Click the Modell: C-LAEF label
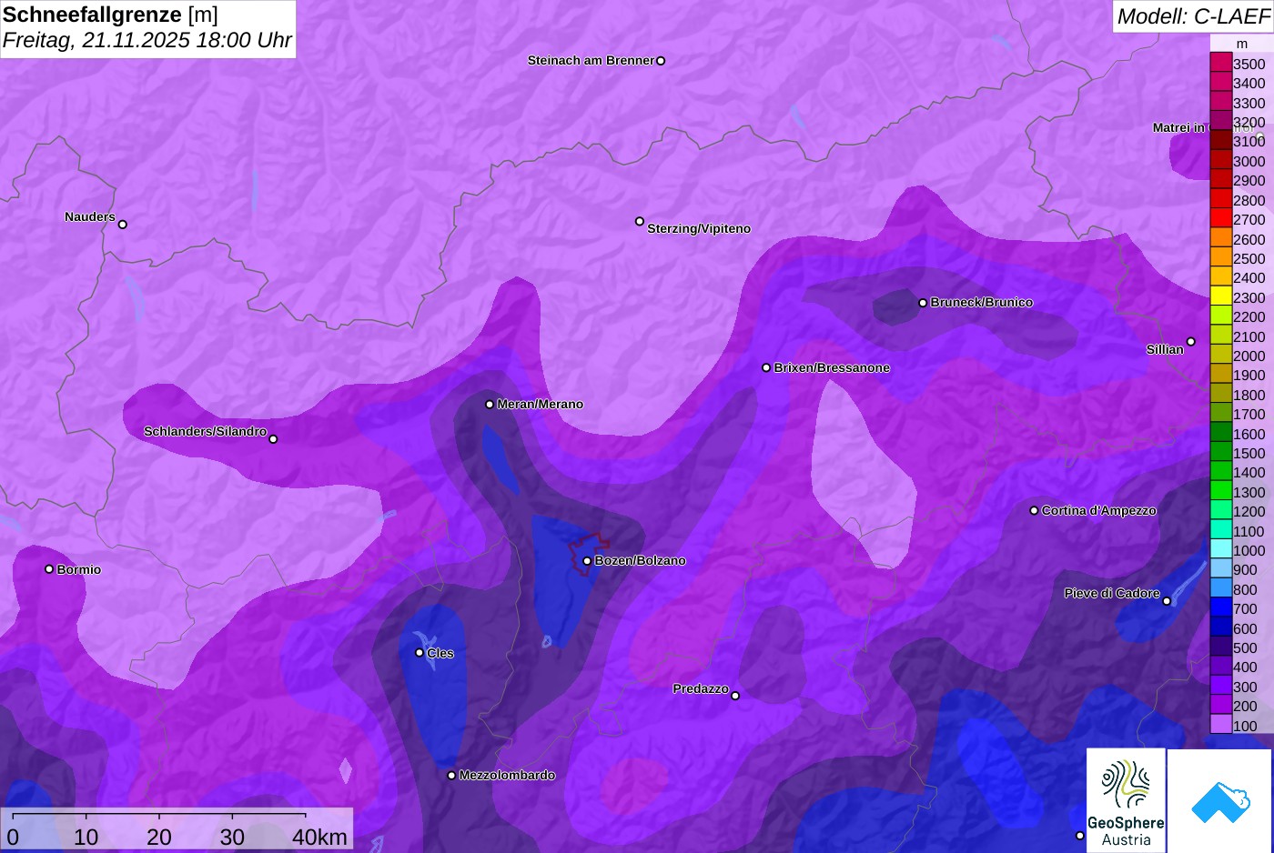The image size is (1274, 853). pos(1193,15)
